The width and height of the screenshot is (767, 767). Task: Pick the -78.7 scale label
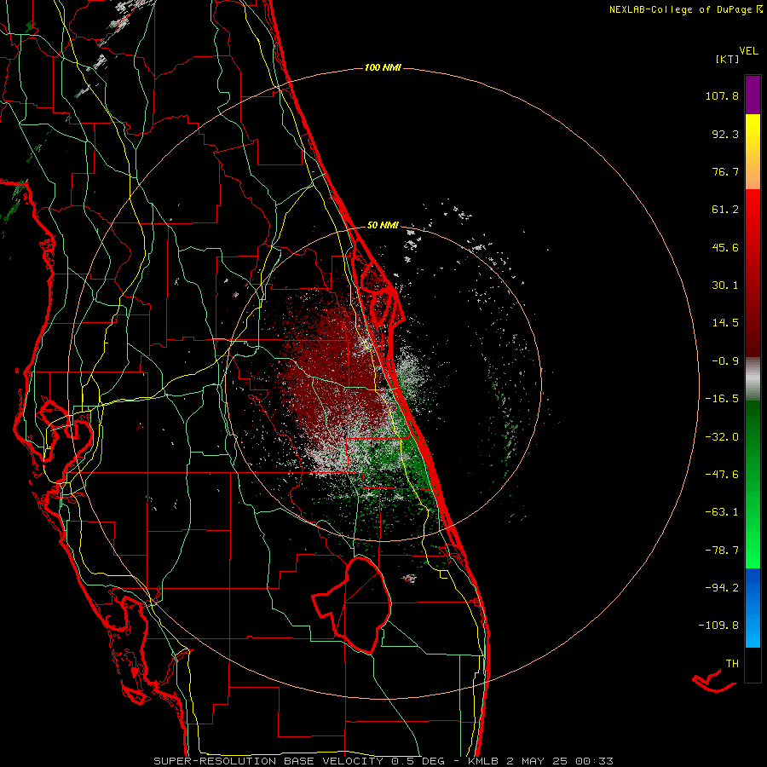pos(722,551)
